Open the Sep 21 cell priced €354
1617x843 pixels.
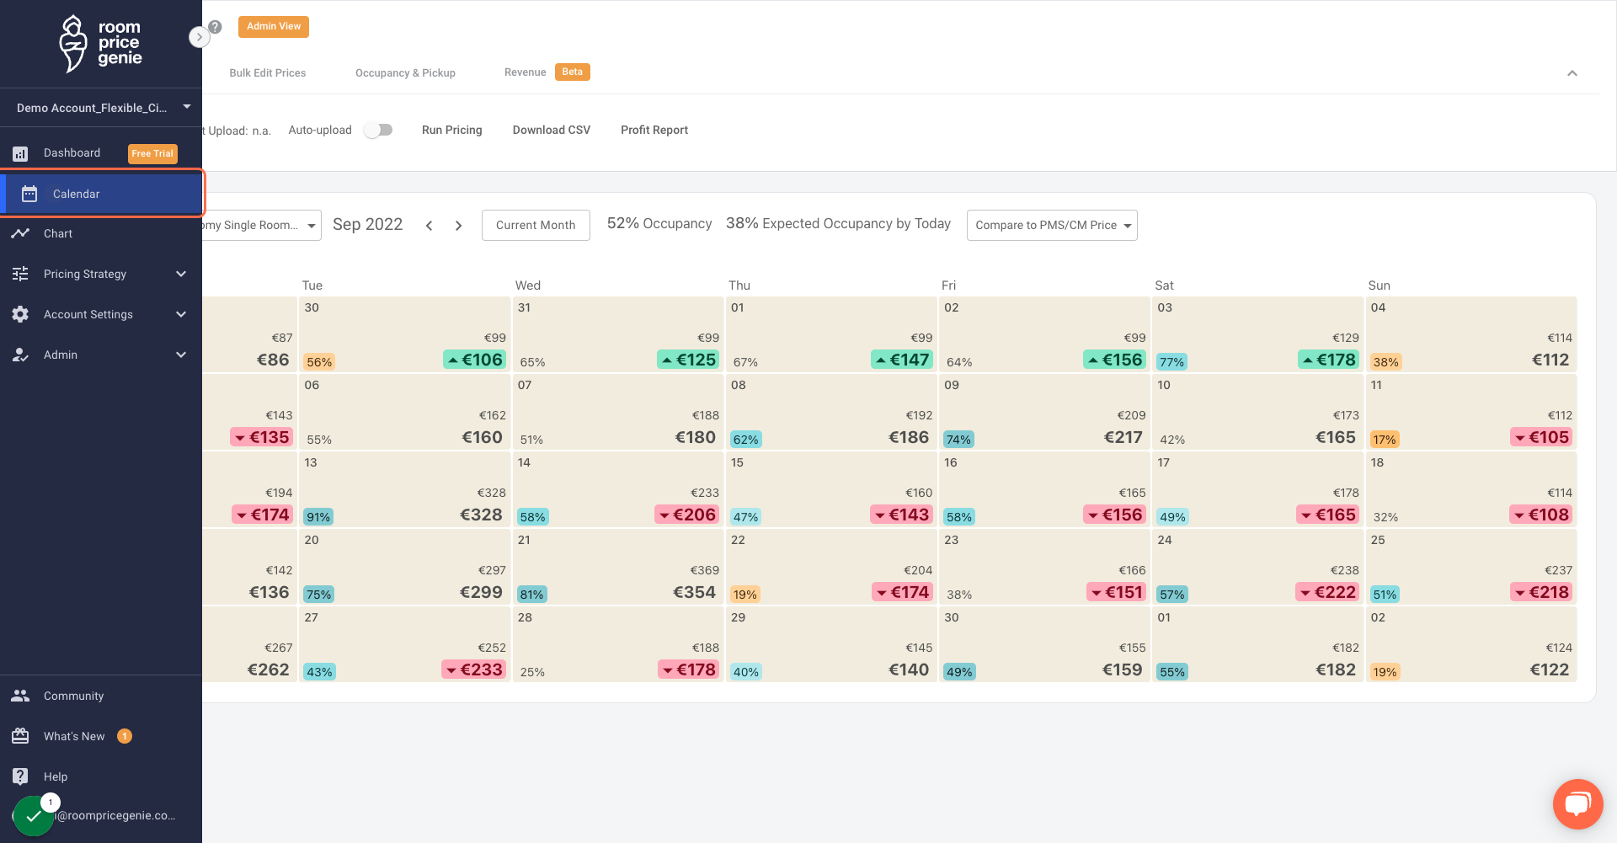pos(618,568)
